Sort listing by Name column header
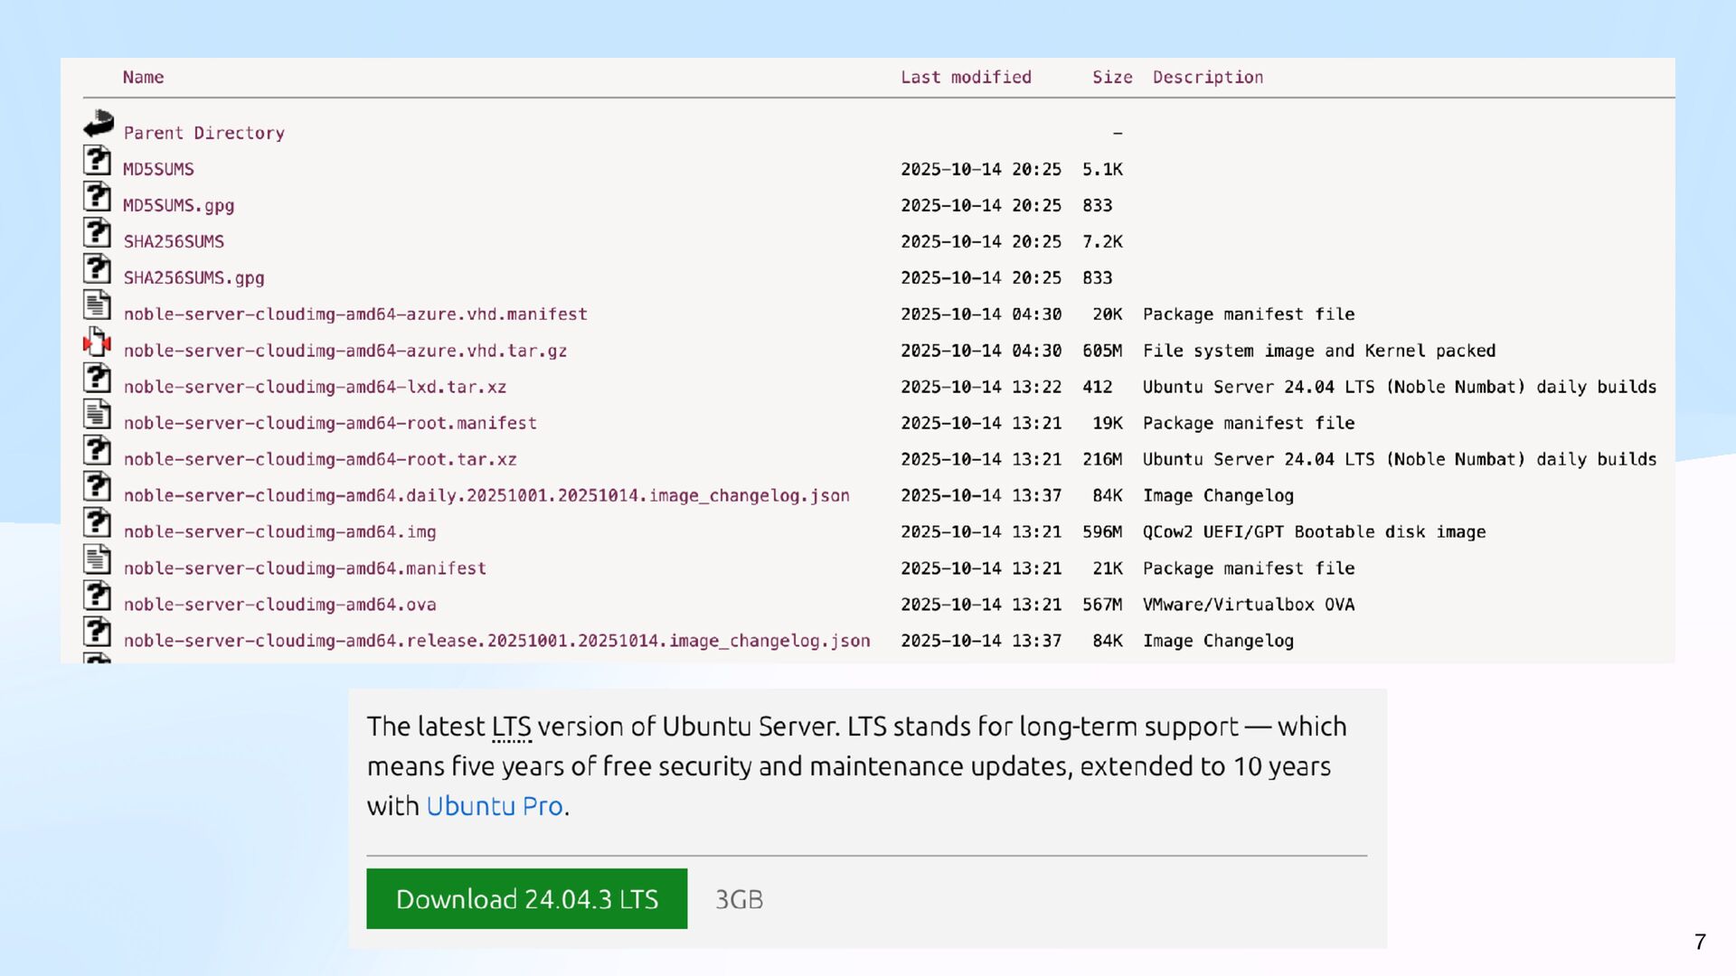 click(x=143, y=78)
